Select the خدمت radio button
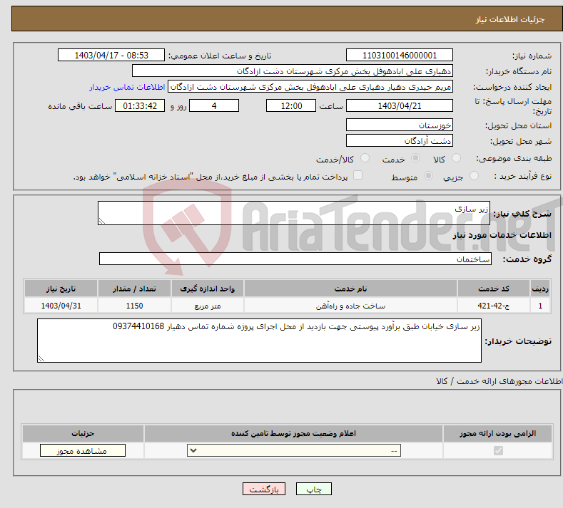The image size is (563, 508). [x=415, y=157]
